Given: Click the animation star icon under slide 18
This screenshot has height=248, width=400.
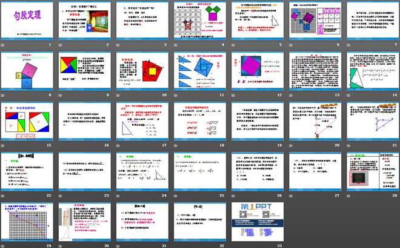Looking at the screenshot, I should (x=176, y=146).
